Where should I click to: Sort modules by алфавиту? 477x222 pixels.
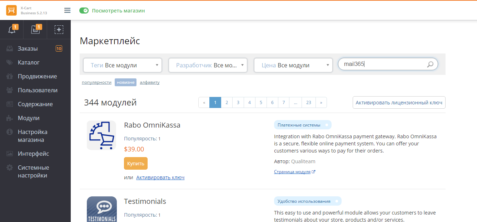pyautogui.click(x=150, y=82)
